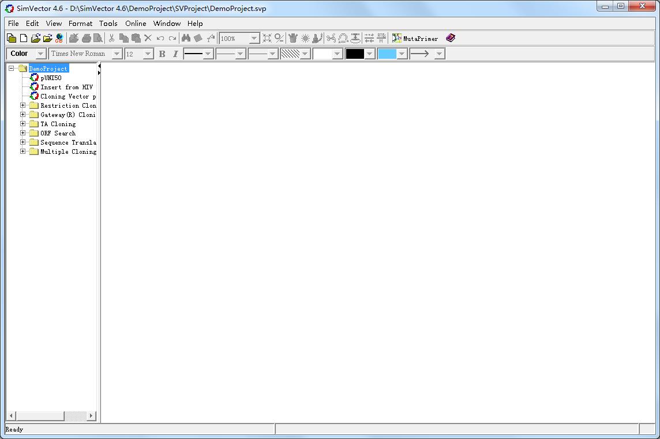Toggle Bold formatting
The height and width of the screenshot is (439, 660).
click(x=162, y=54)
